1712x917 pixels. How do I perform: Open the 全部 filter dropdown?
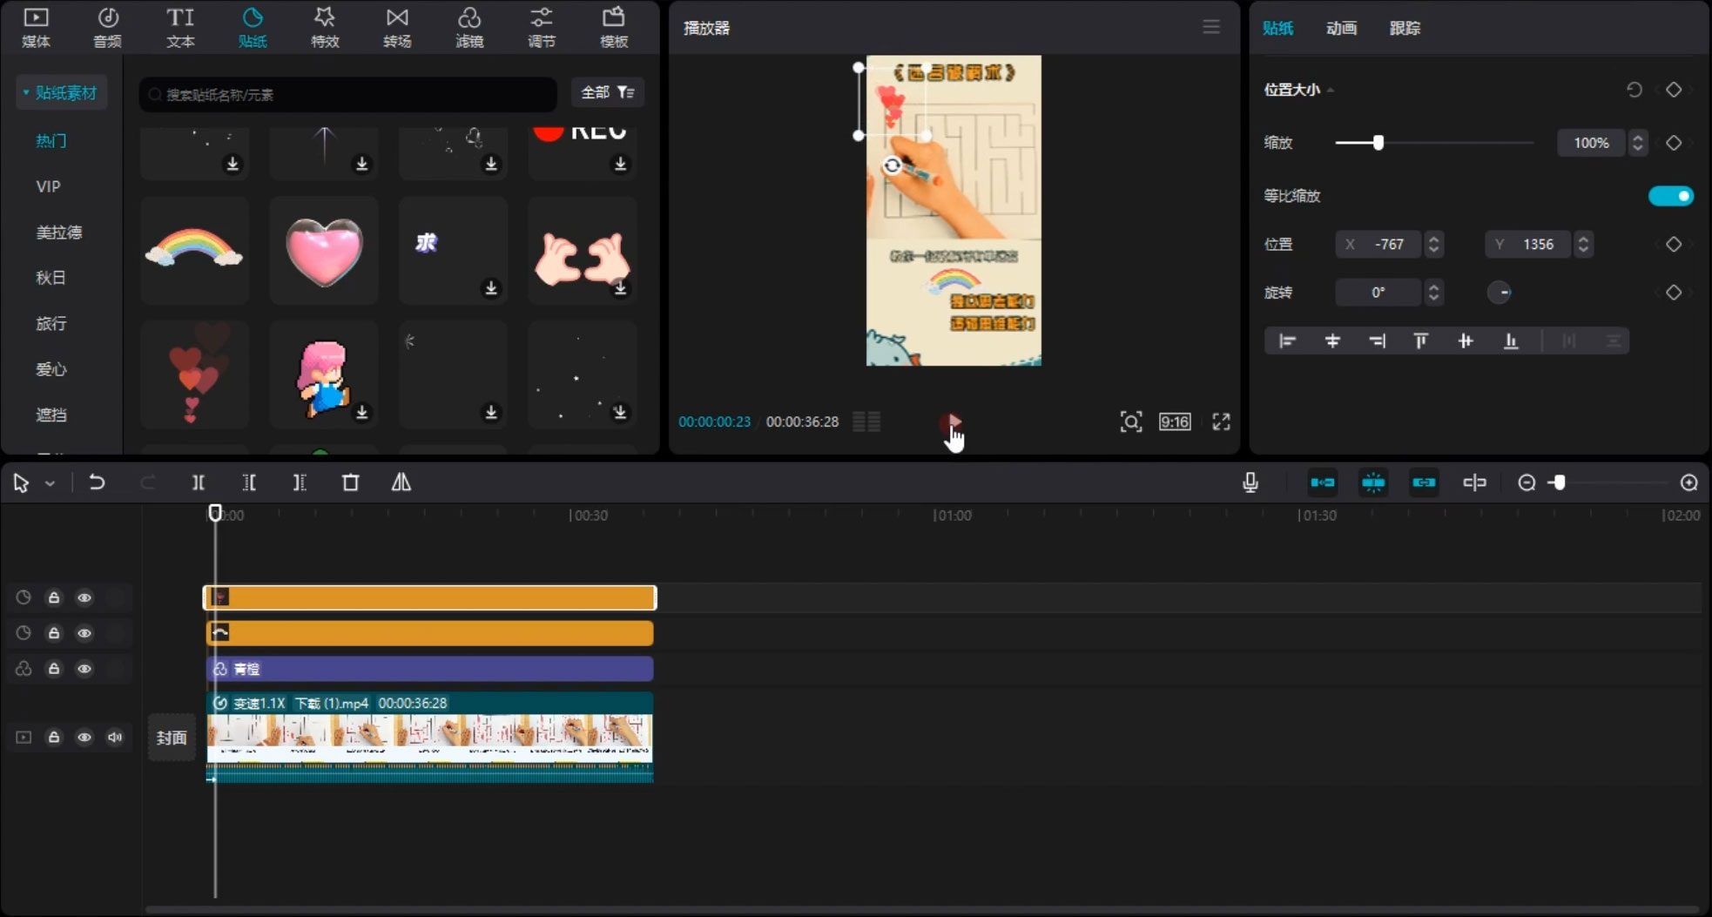click(x=608, y=92)
